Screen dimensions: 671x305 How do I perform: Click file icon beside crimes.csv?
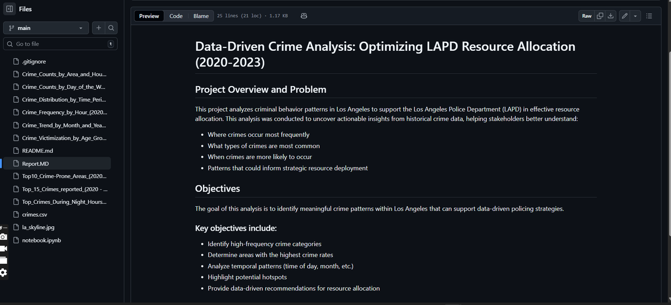click(16, 215)
